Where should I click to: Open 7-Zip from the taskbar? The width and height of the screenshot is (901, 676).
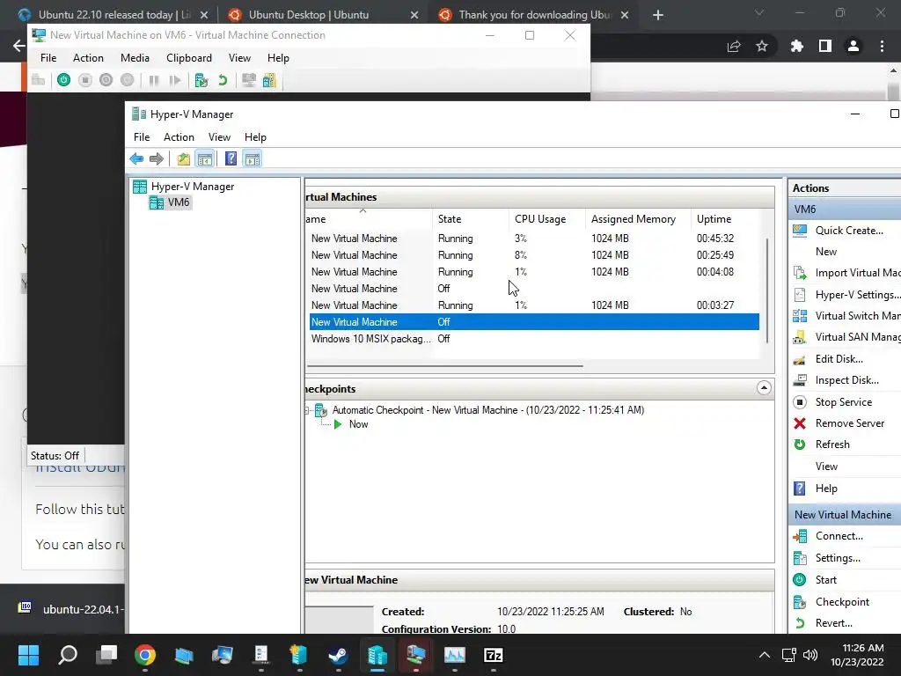pyautogui.click(x=494, y=655)
